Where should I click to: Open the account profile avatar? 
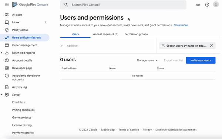216,4
